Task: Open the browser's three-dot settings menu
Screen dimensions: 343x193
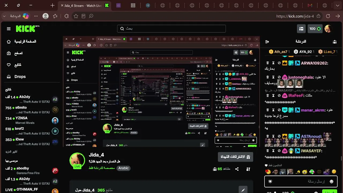Action: coord(36,16)
